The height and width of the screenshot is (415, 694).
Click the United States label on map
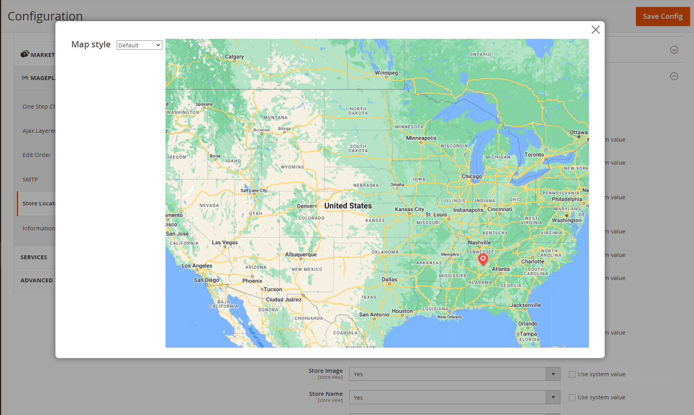(348, 206)
